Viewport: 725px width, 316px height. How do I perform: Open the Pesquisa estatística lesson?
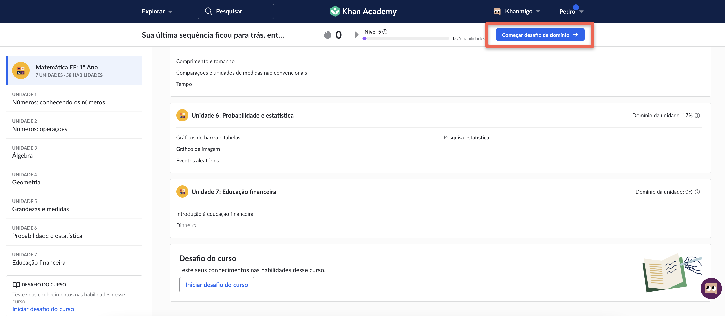pos(466,138)
